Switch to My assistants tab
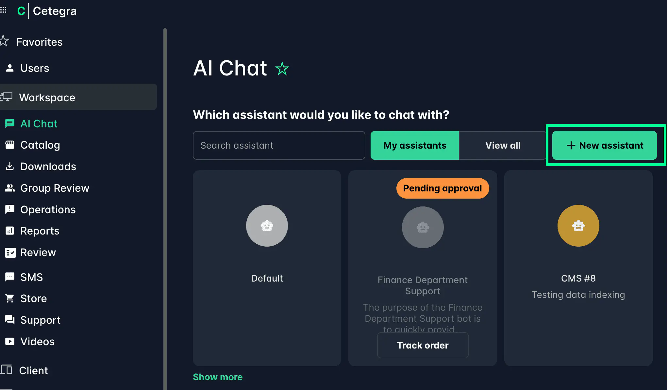 click(415, 145)
